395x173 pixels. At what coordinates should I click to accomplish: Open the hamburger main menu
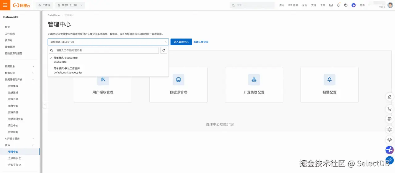point(5,5)
